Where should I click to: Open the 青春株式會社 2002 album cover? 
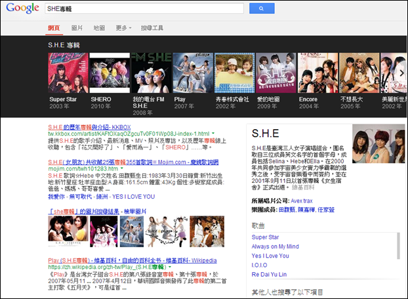234,73
